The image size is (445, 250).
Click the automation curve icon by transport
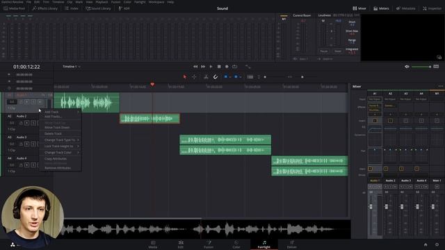coord(248,67)
